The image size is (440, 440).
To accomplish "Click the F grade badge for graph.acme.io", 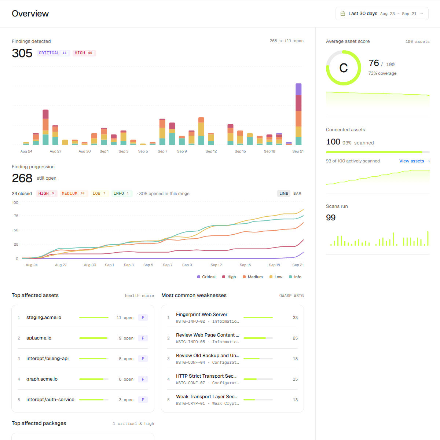I will [x=143, y=379].
